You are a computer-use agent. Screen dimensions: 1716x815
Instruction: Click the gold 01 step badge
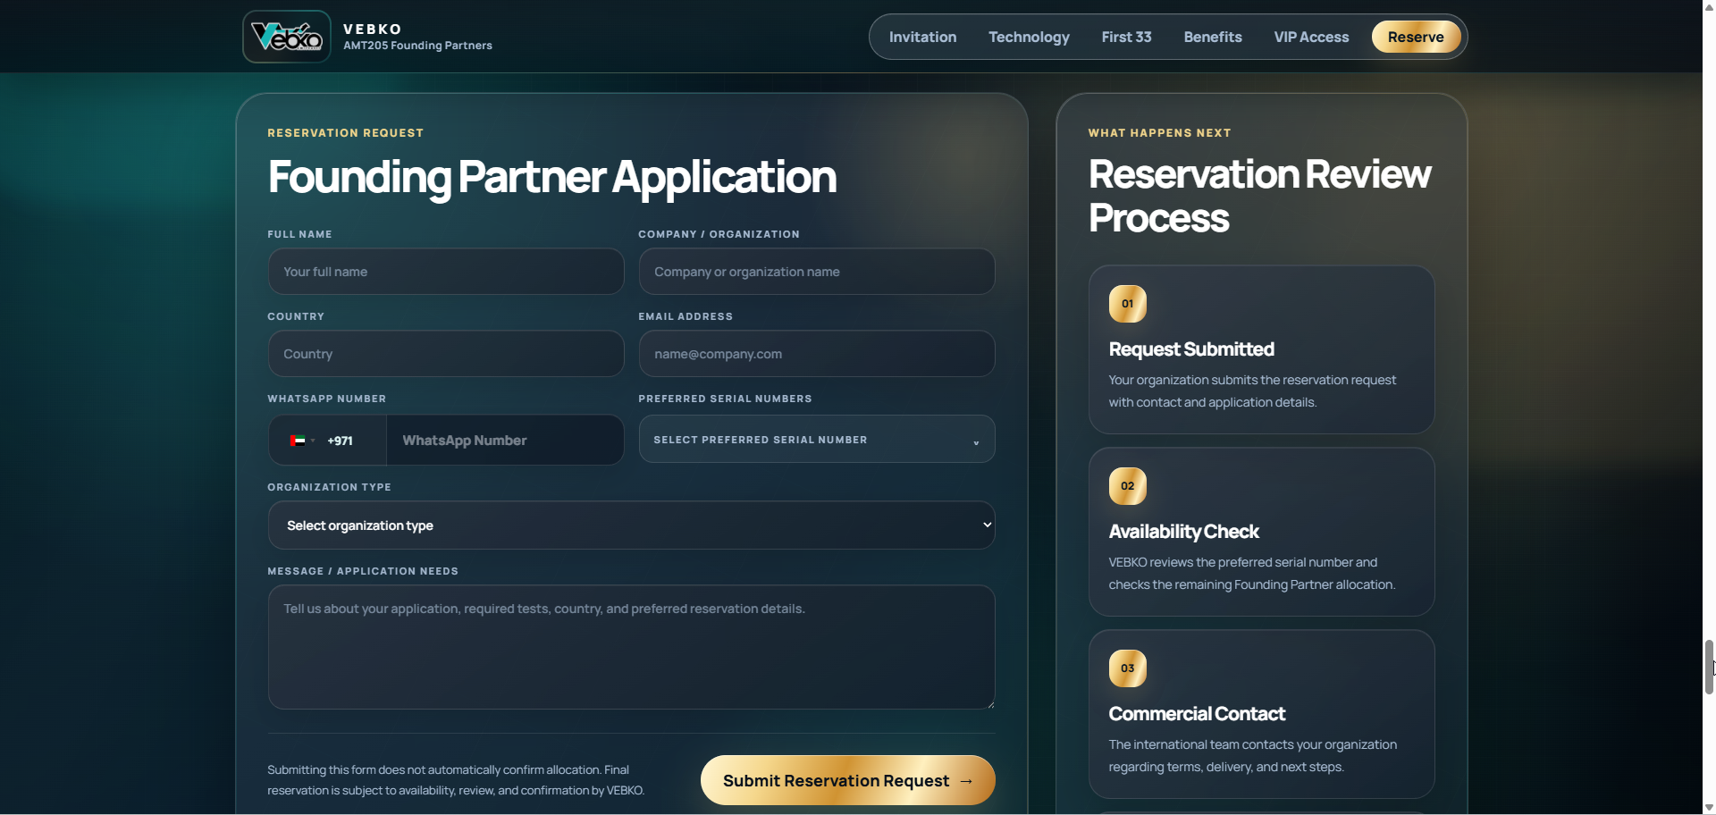pos(1128,304)
